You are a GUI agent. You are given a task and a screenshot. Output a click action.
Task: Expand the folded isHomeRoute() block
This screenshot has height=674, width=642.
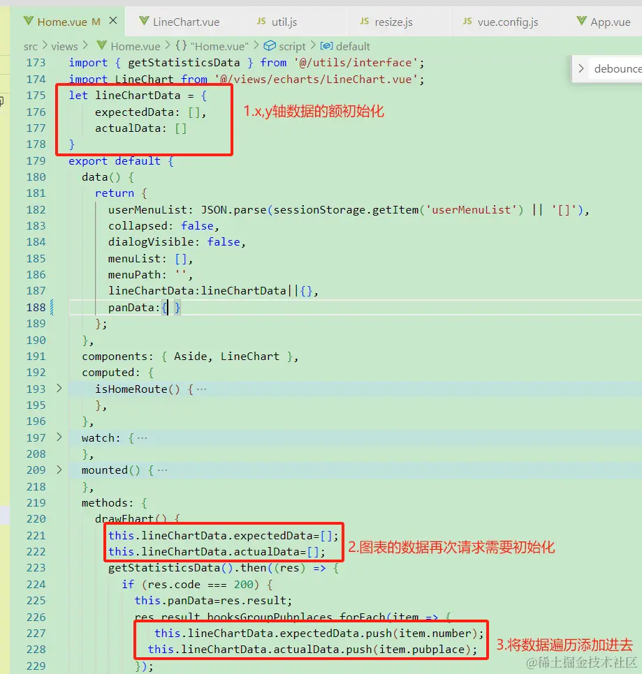tap(59, 388)
